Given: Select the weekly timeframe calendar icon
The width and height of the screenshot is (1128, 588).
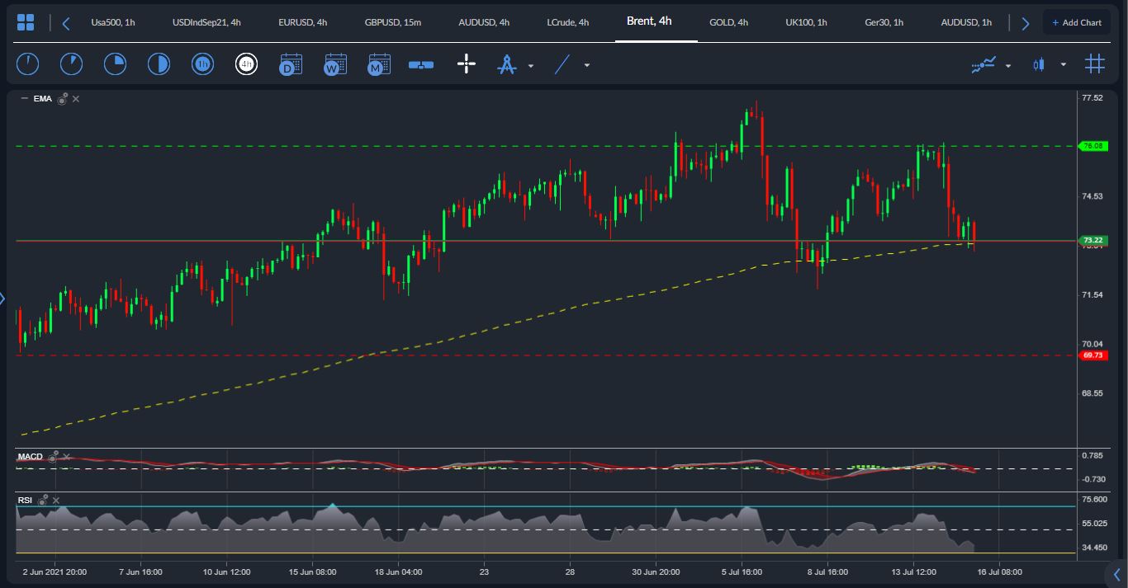Looking at the screenshot, I should (334, 64).
